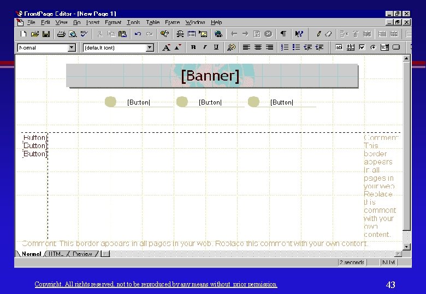Stop loading icon in toolbar
Viewport: 426px width, 294px height.
point(268,34)
